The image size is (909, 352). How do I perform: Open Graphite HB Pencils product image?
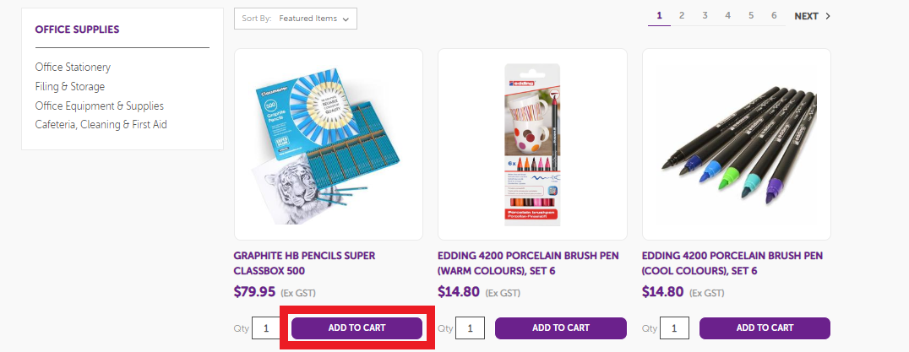pos(329,144)
